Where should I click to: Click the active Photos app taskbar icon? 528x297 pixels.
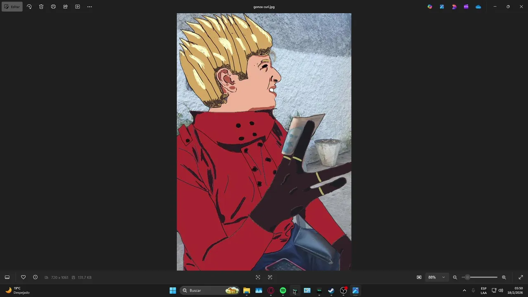[x=355, y=290]
